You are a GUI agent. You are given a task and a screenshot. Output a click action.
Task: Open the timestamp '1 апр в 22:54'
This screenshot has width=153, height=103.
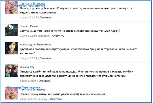click(x=28, y=36)
